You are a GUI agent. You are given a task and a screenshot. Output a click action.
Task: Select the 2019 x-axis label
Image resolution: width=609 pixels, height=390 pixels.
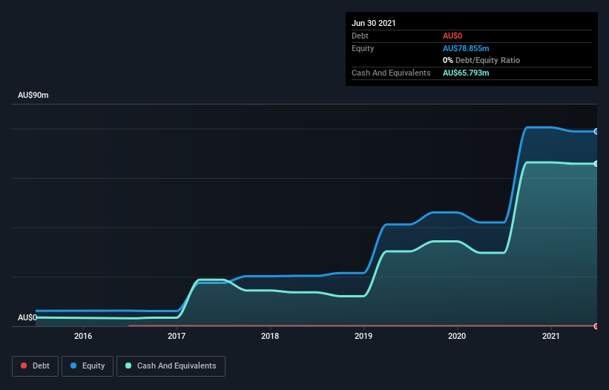tap(363, 336)
